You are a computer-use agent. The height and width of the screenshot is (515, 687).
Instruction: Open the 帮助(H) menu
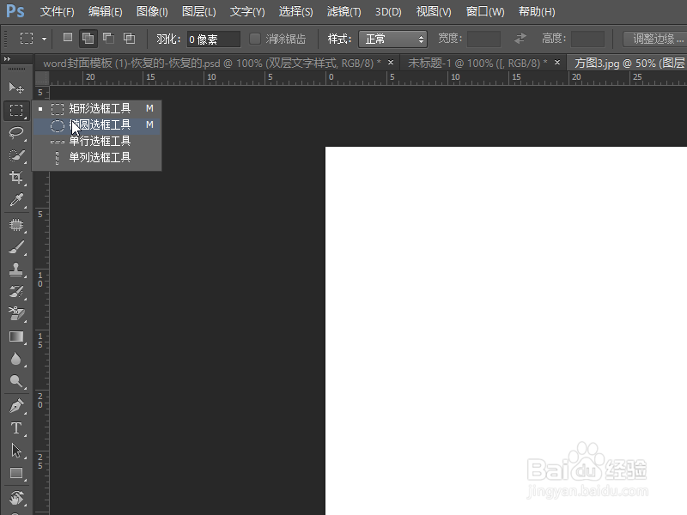click(537, 12)
